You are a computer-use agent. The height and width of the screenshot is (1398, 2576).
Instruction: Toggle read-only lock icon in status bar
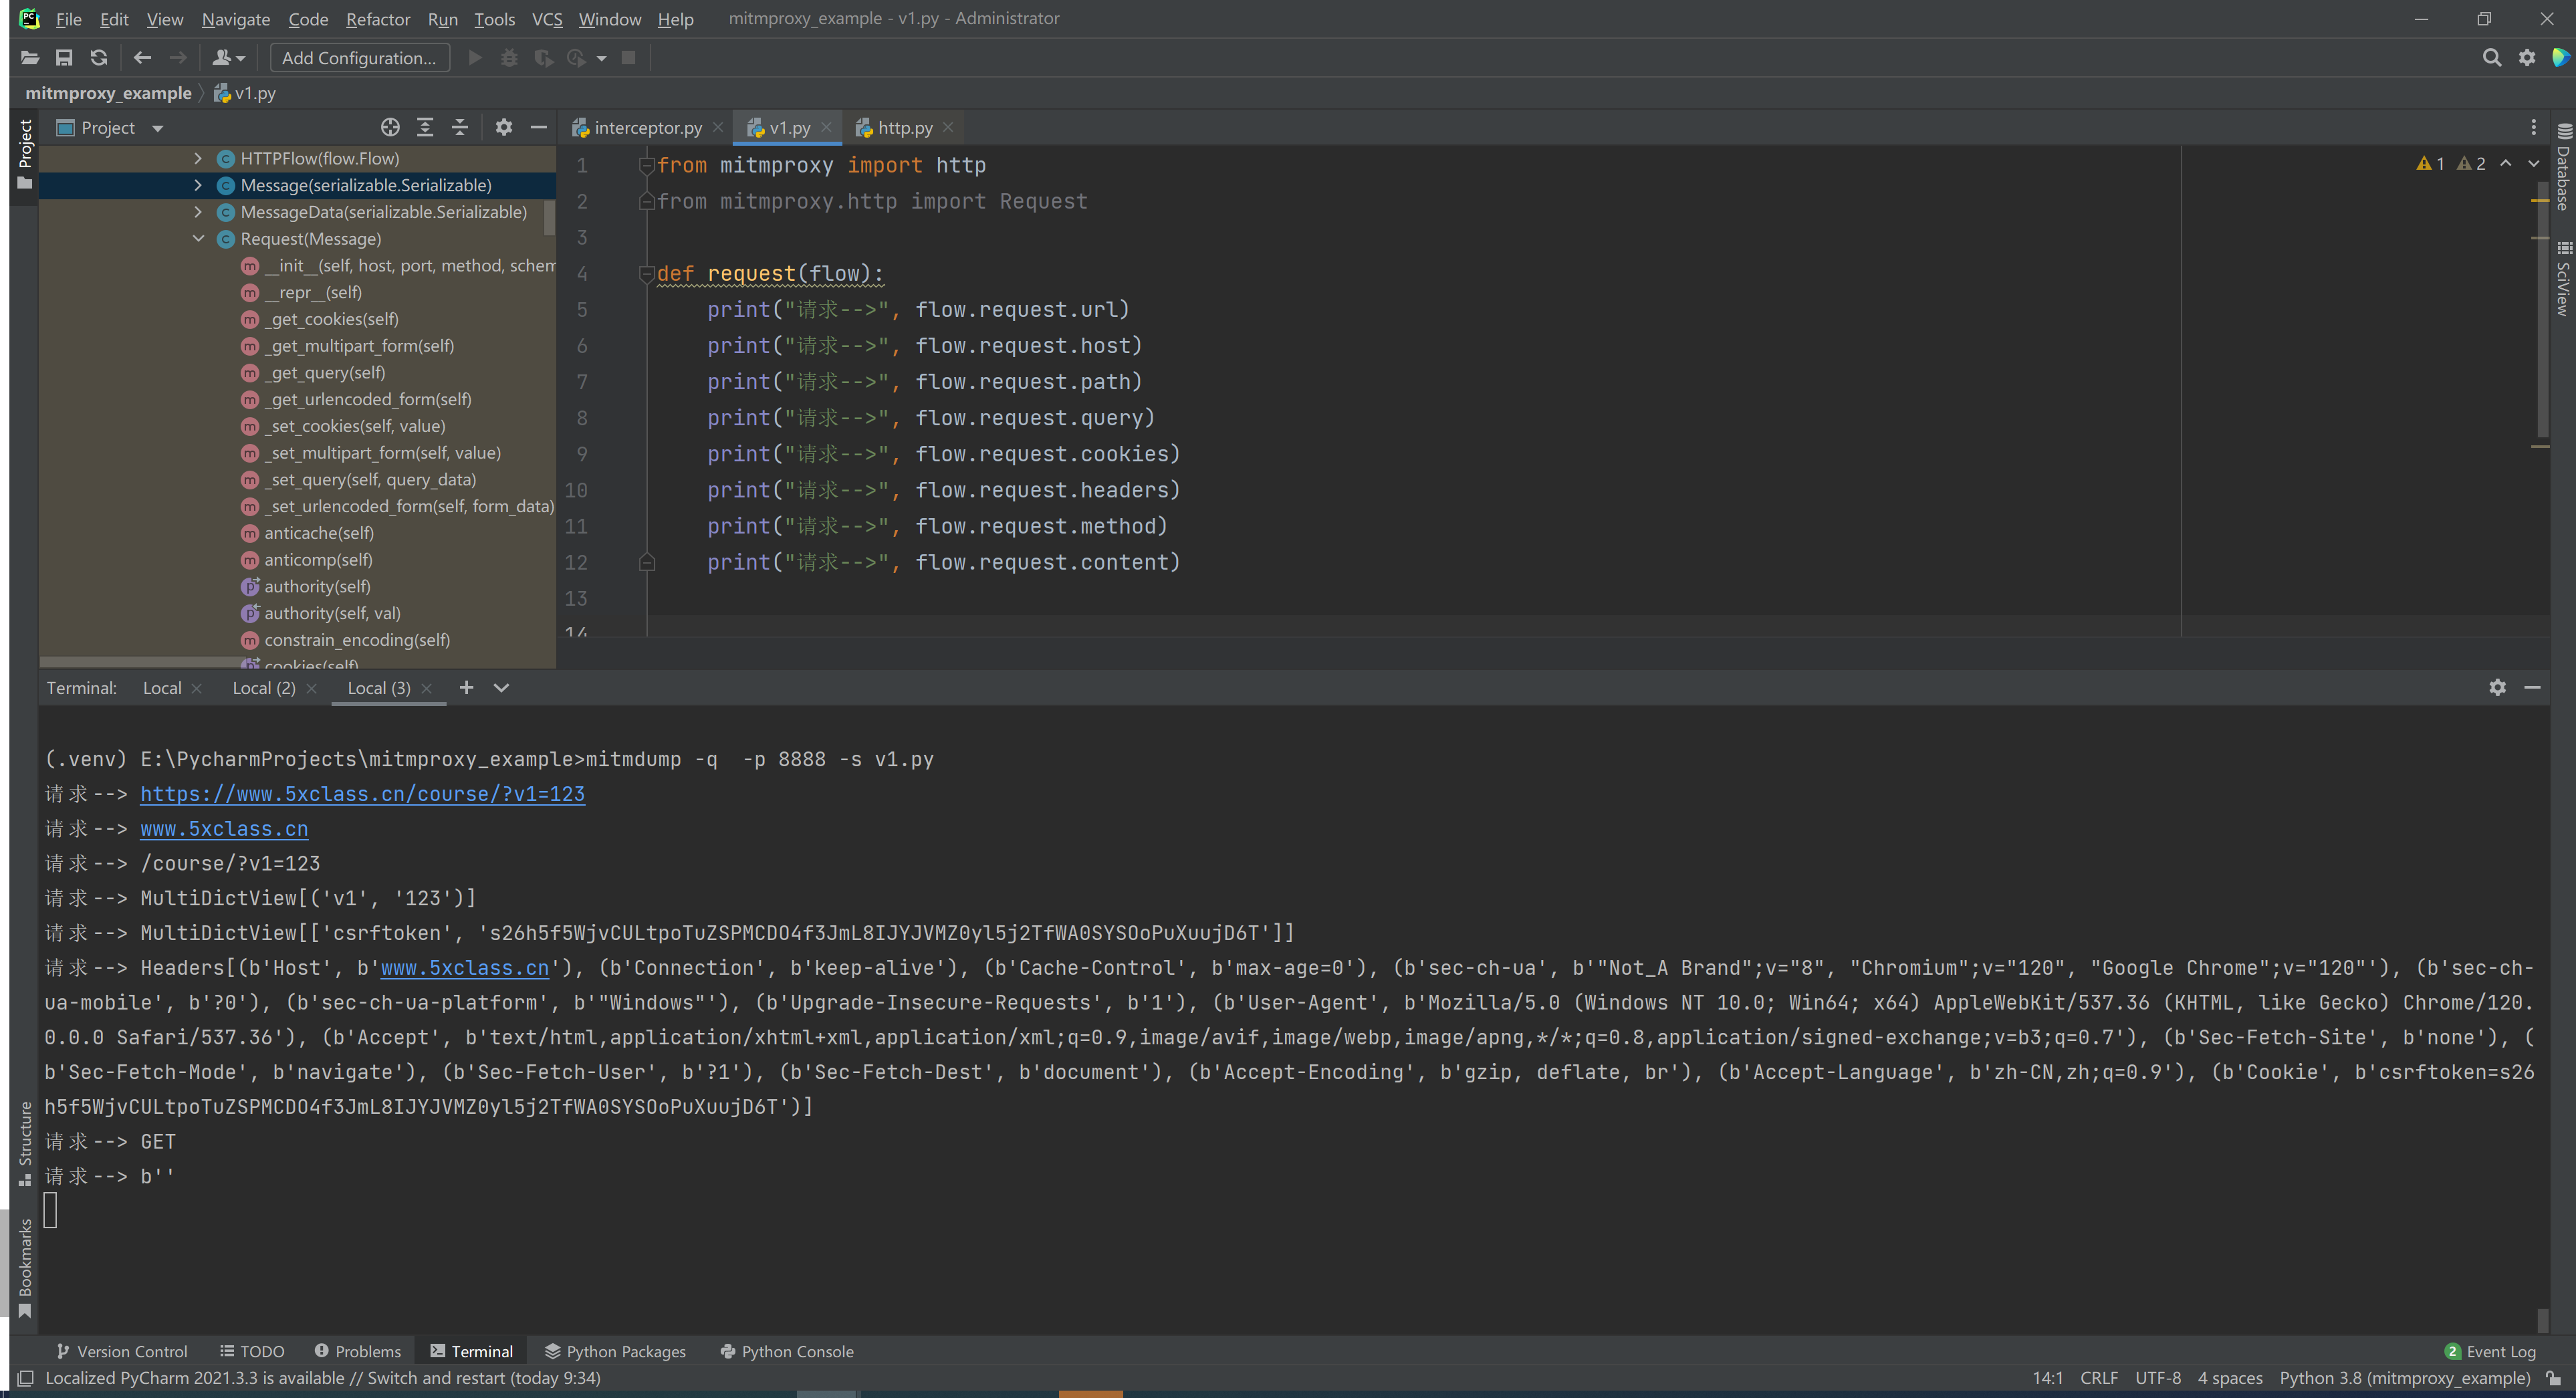pos(2554,1378)
